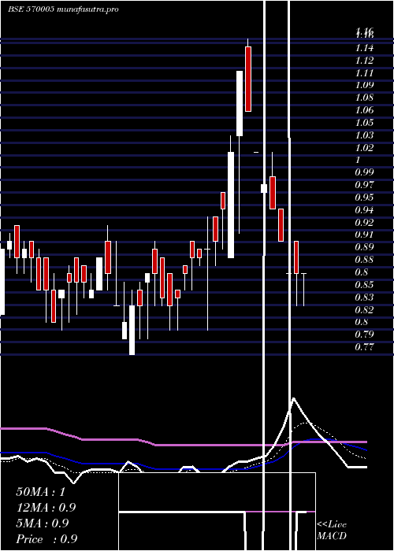Select the 50MA : 1 legend entry
Image resolution: width=394 pixels, height=551 pixels.
coord(40,492)
